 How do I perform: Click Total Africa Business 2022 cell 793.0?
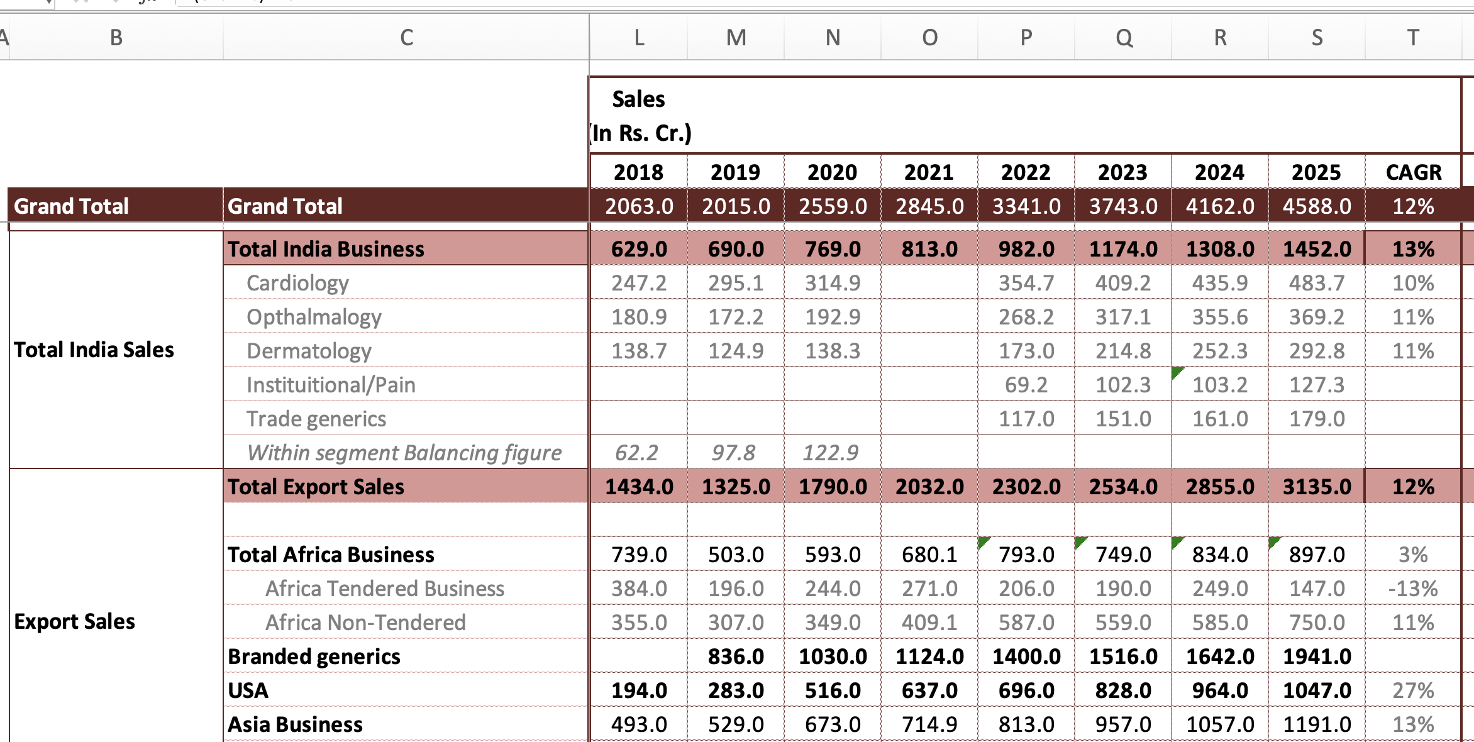pos(1026,555)
